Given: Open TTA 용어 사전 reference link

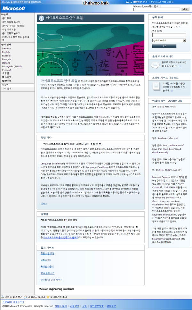Looking at the screenshot, I should (x=48, y=273).
